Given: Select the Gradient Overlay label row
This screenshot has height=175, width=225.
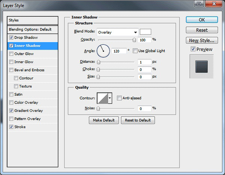Looking at the screenshot, I should [x=33, y=111].
